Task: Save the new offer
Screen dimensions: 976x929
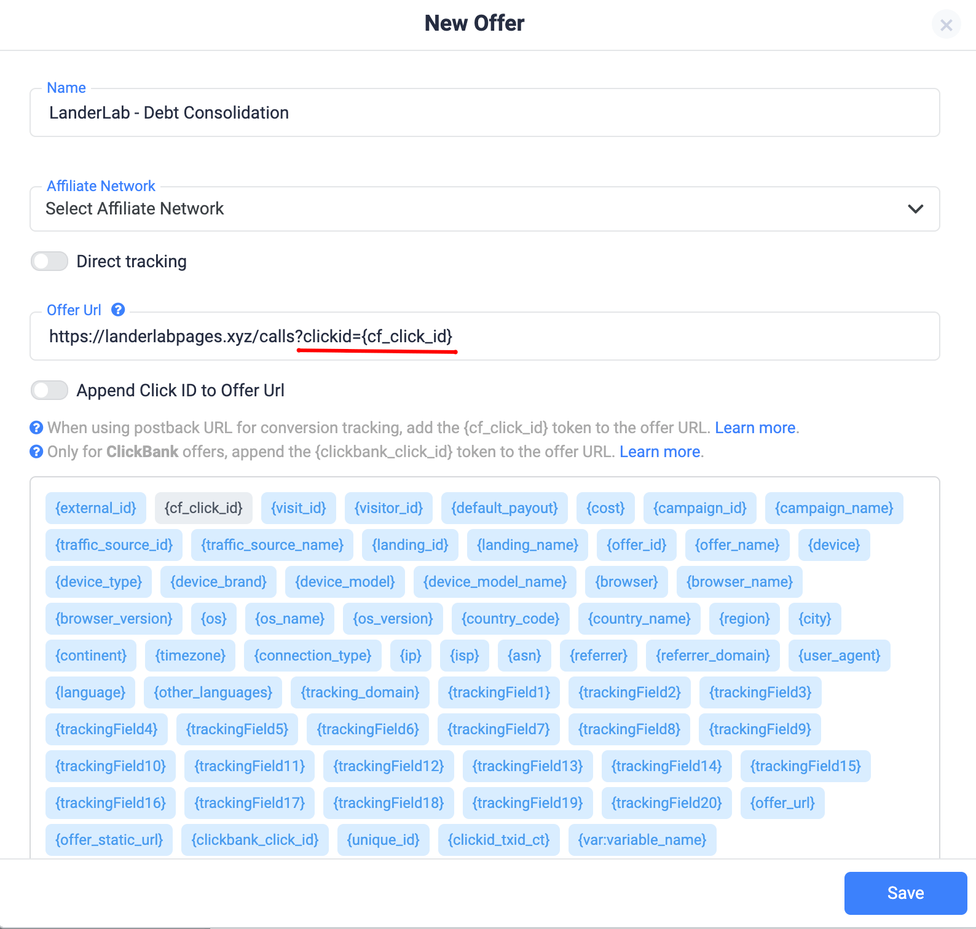Action: [905, 893]
